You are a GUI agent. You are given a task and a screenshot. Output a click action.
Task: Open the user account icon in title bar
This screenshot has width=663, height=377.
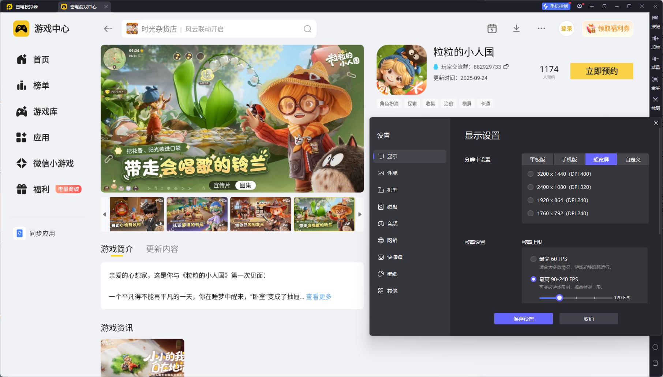point(580,6)
